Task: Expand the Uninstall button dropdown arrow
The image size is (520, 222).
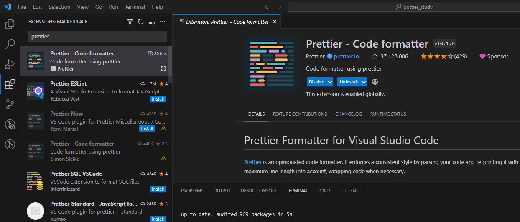Action: tap(364, 82)
